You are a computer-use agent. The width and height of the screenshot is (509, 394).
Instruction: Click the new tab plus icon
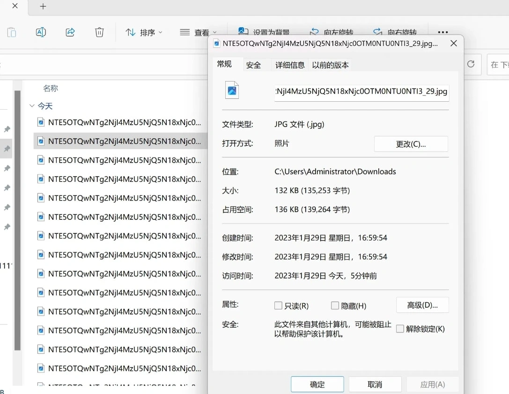[43, 7]
